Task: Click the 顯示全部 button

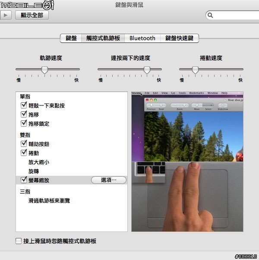Action: pos(32,15)
